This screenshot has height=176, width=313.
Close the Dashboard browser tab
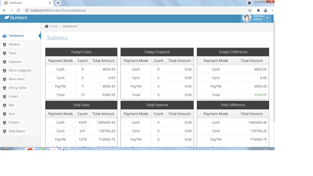50,3
